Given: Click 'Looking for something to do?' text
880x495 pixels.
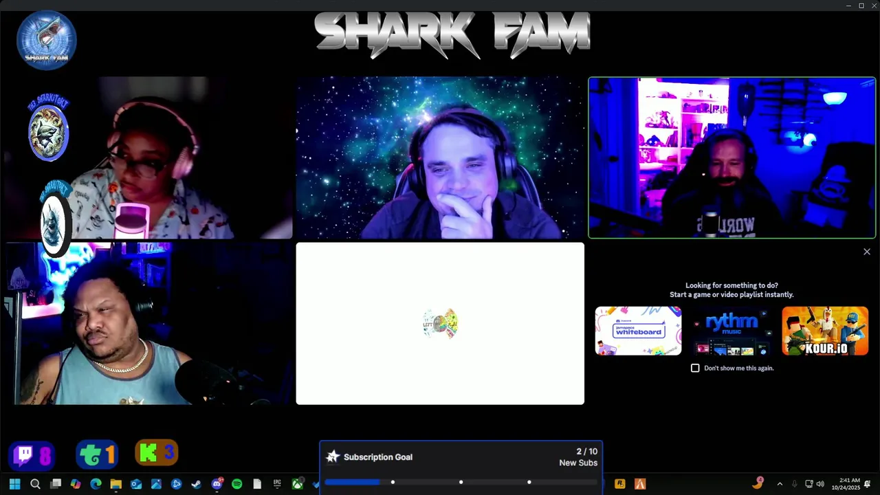Looking at the screenshot, I should [731, 285].
